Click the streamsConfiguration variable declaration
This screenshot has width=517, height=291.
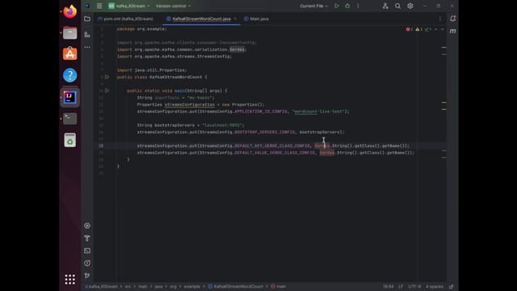point(190,104)
